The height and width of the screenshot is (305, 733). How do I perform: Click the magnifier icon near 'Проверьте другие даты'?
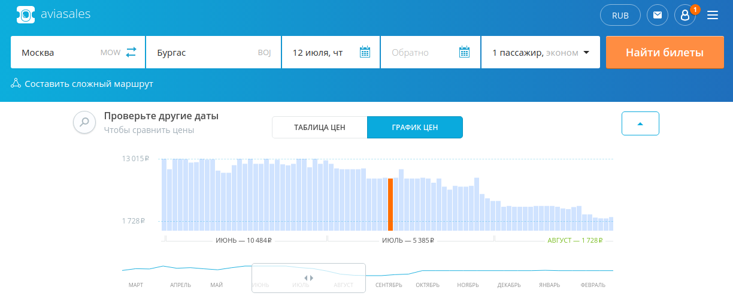click(x=84, y=122)
